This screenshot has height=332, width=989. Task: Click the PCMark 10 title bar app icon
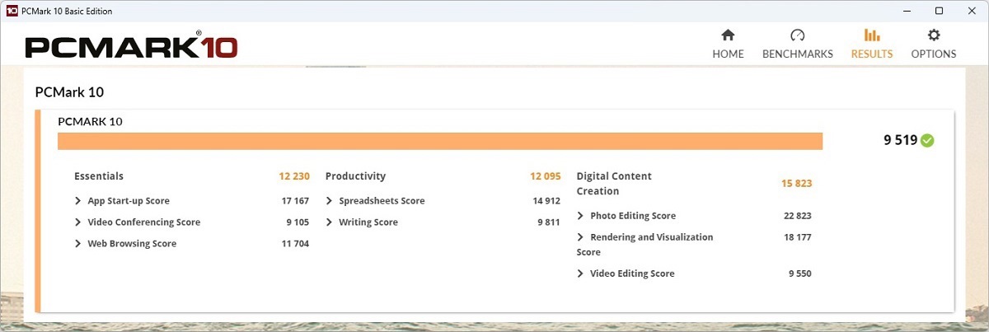click(12, 11)
